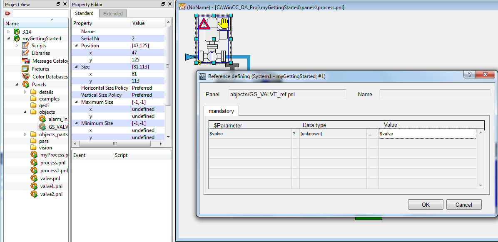Collapse the myGettingStarted project node
This screenshot has height=242, width=498.
click(8, 39)
